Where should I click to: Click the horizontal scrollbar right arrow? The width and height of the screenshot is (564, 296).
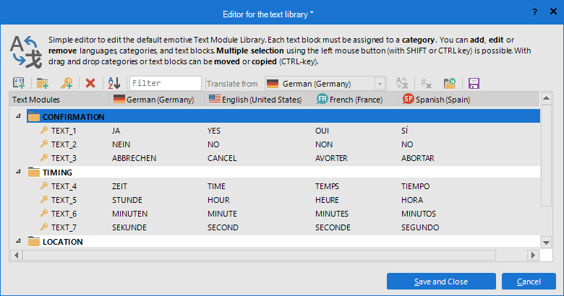[x=533, y=255]
